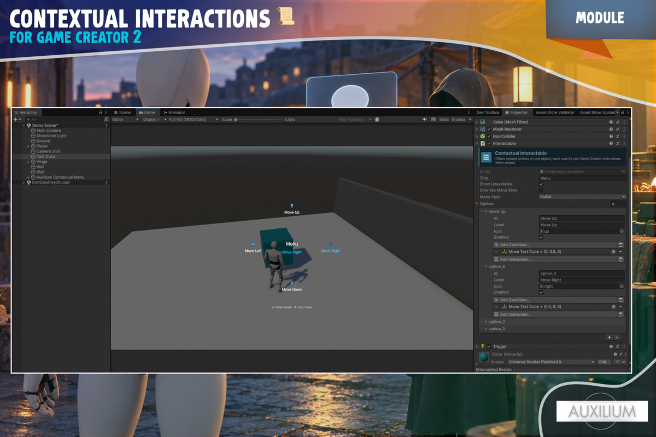The height and width of the screenshot is (437, 656).
Task: Click Trigger component help icon
Action: coord(611,346)
